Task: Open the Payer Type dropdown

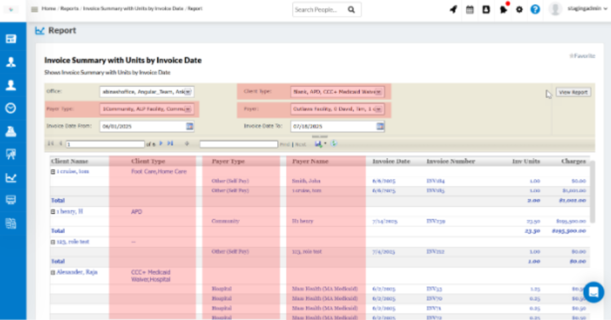Action: tap(147, 109)
